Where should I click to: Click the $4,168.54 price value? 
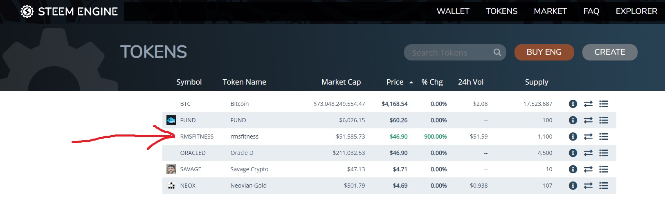tap(394, 104)
